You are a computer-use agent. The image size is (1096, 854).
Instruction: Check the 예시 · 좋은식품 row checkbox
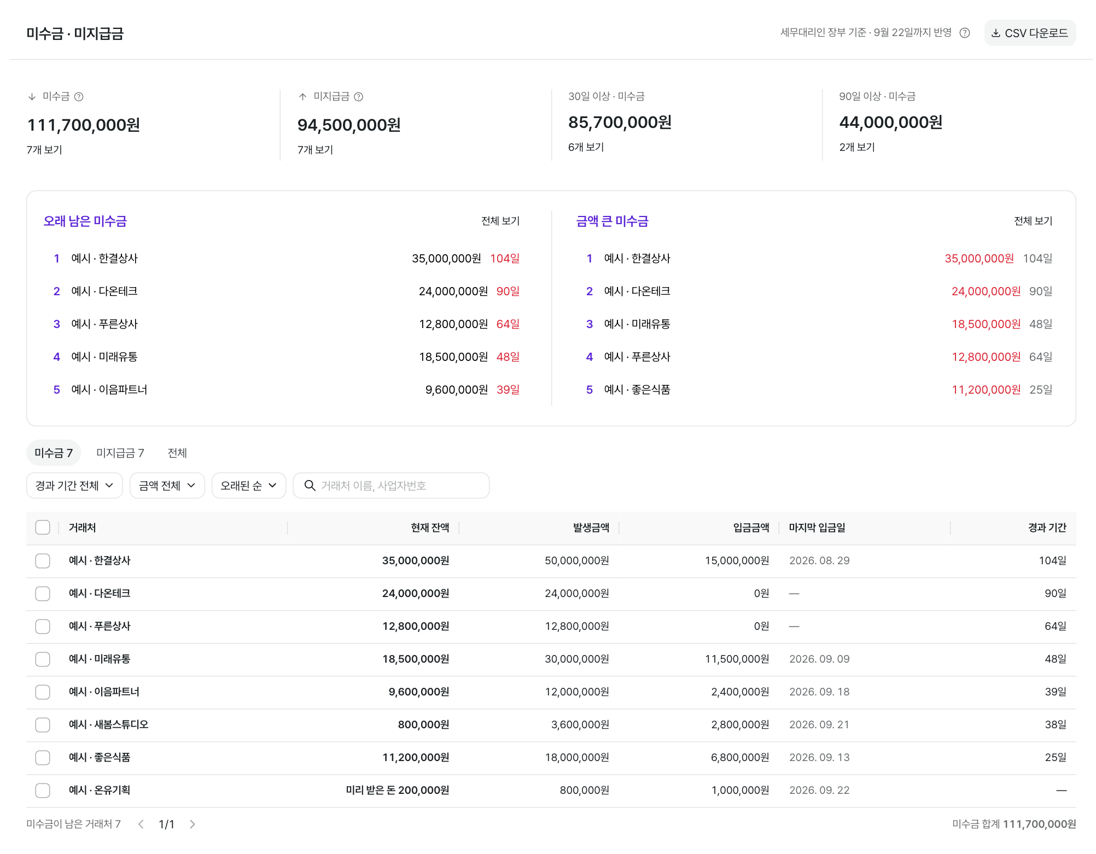pyautogui.click(x=43, y=758)
